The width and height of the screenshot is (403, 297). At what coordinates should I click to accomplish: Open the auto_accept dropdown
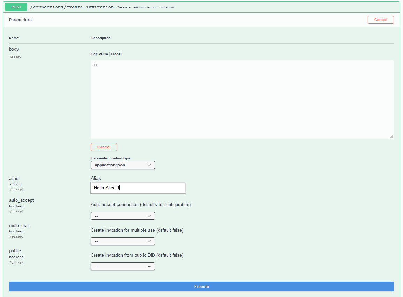pyautogui.click(x=123, y=216)
